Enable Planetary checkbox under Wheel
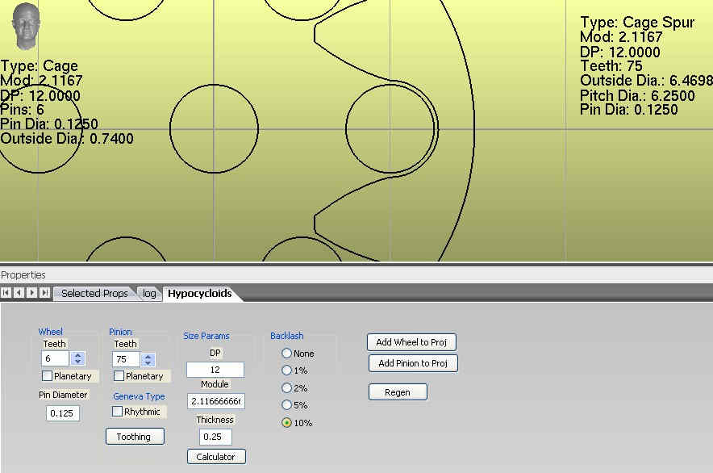Image resolution: width=713 pixels, height=473 pixels. [x=47, y=376]
